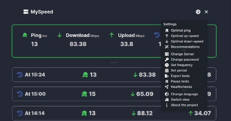
Task: Close the settings dropdown with X icon
Action: tap(206, 12)
